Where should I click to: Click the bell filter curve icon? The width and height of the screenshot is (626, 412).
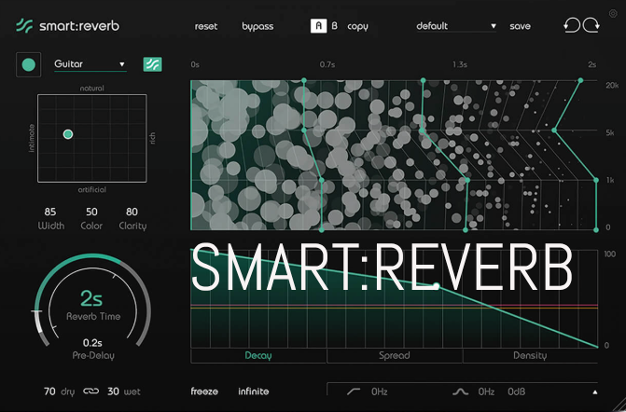pos(460,392)
